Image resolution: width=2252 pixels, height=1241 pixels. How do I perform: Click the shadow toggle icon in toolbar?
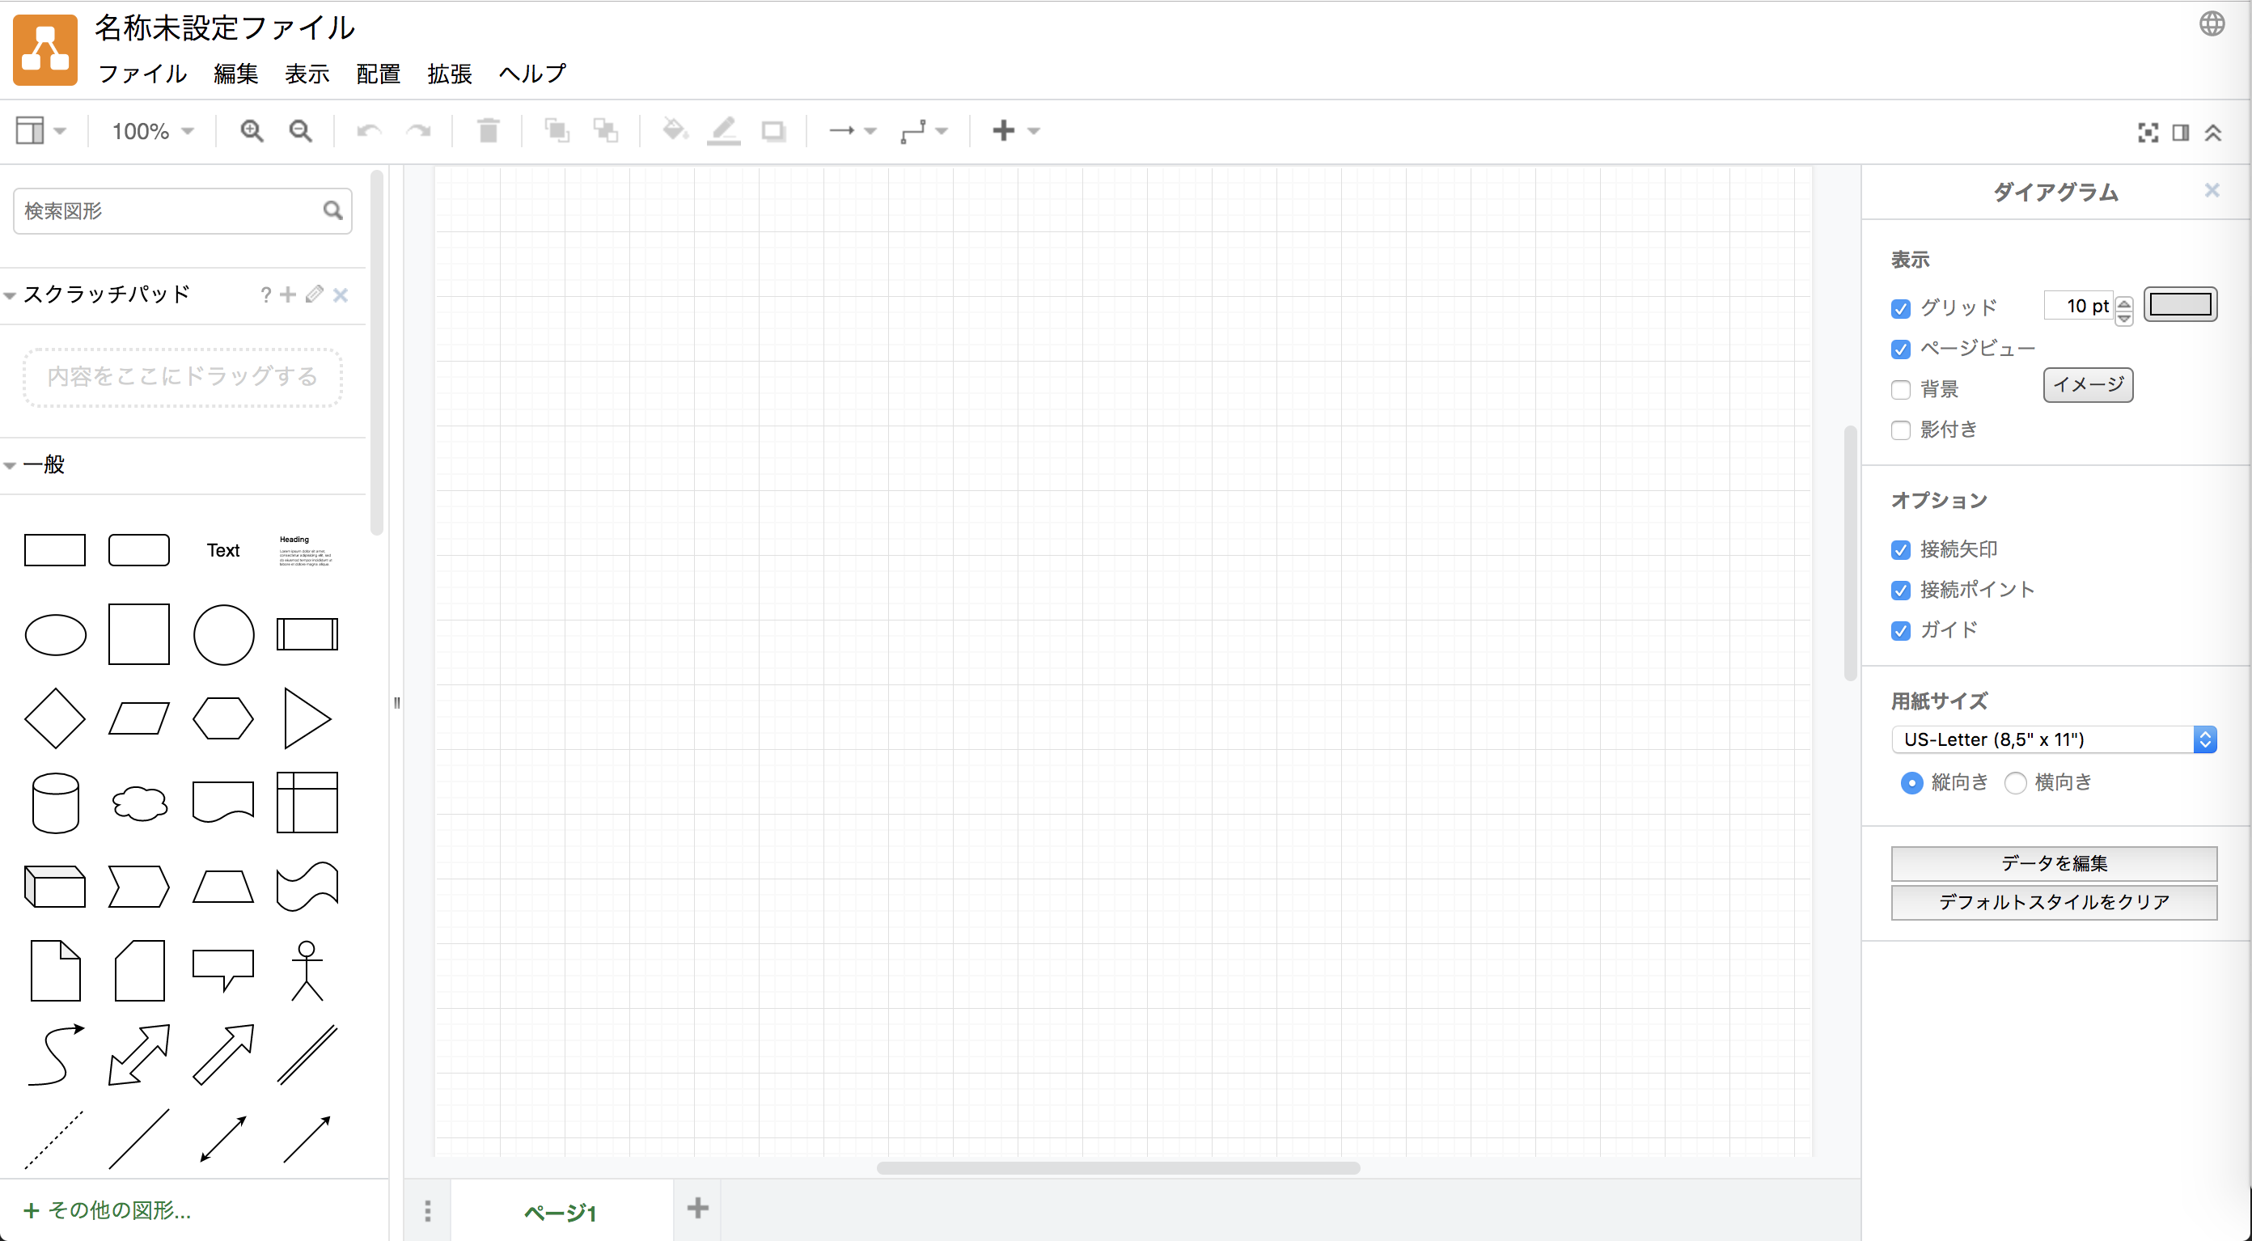(x=773, y=132)
